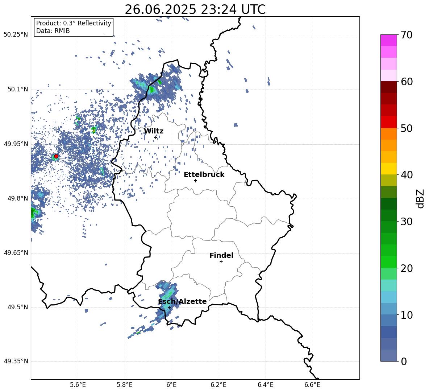Viewport: 429px width, 392px height.
Task: Click the colorbar tick value 40
Action: pos(407,175)
